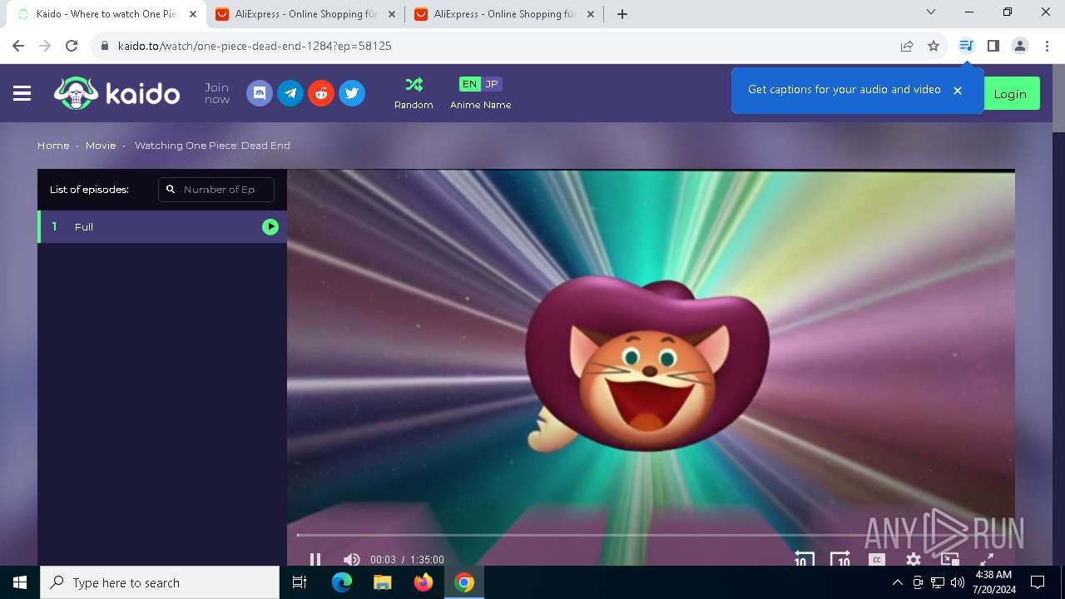Open video player settings gear
This screenshot has height=599, width=1065.
click(x=914, y=559)
